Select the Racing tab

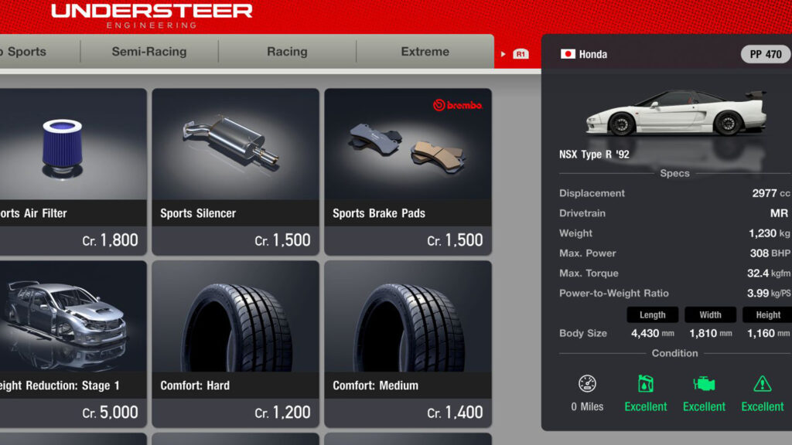(287, 52)
